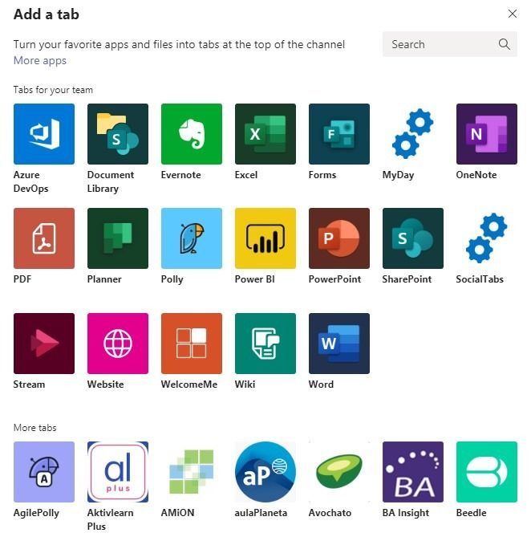This screenshot has width=531, height=537.
Task: Add a Stream video tab
Action: tap(44, 344)
